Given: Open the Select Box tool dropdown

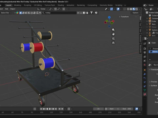Looking at the screenshot, I should 6,13.
